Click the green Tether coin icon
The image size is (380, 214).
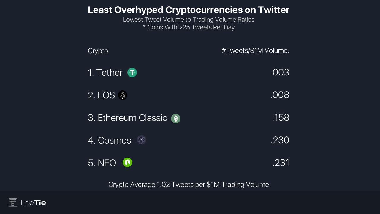tap(132, 73)
